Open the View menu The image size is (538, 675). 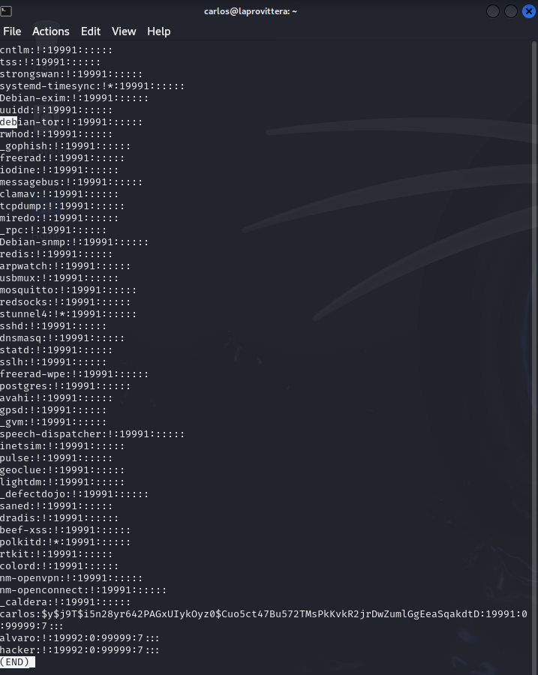[x=124, y=31]
